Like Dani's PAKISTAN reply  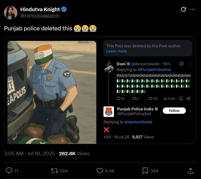(150, 98)
